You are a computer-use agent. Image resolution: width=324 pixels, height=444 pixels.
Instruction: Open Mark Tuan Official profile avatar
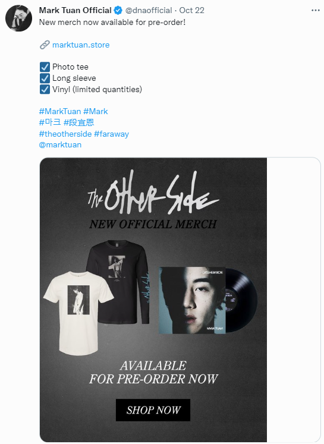point(18,18)
